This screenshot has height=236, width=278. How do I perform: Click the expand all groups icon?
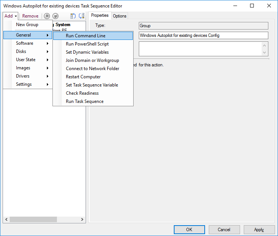(x=73, y=16)
